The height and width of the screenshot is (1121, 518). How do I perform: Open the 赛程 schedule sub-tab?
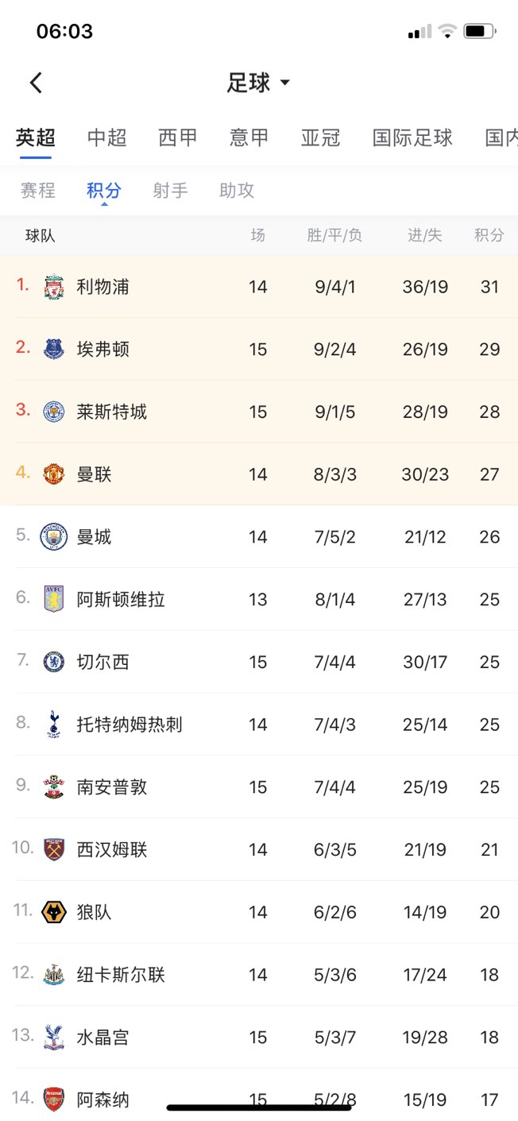(38, 191)
